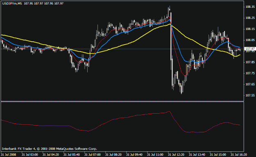Click the 31 Jul 2008 time label
The height and width of the screenshot is (157, 256).
(x=9, y=155)
